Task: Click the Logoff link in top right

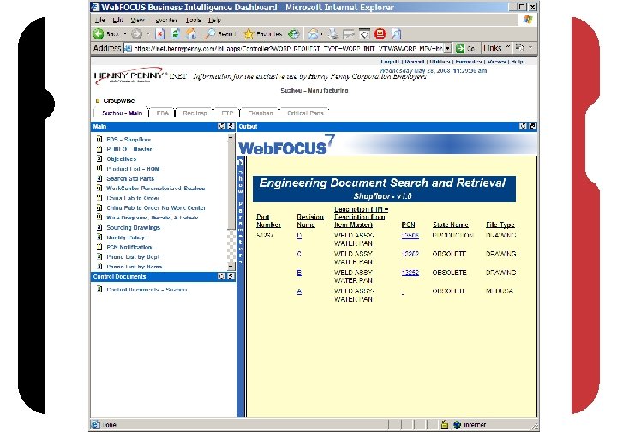Action: (x=390, y=62)
